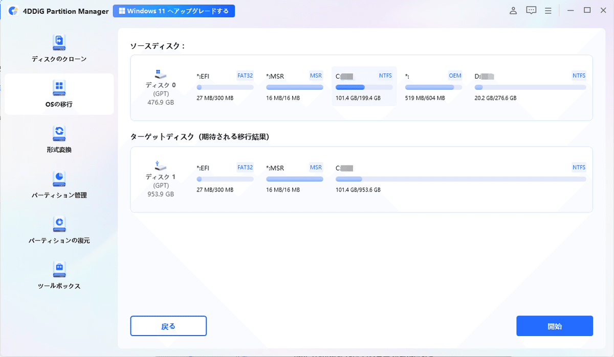Click source *:EFI partition usage bar
The height and width of the screenshot is (357, 614).
pyautogui.click(x=225, y=87)
